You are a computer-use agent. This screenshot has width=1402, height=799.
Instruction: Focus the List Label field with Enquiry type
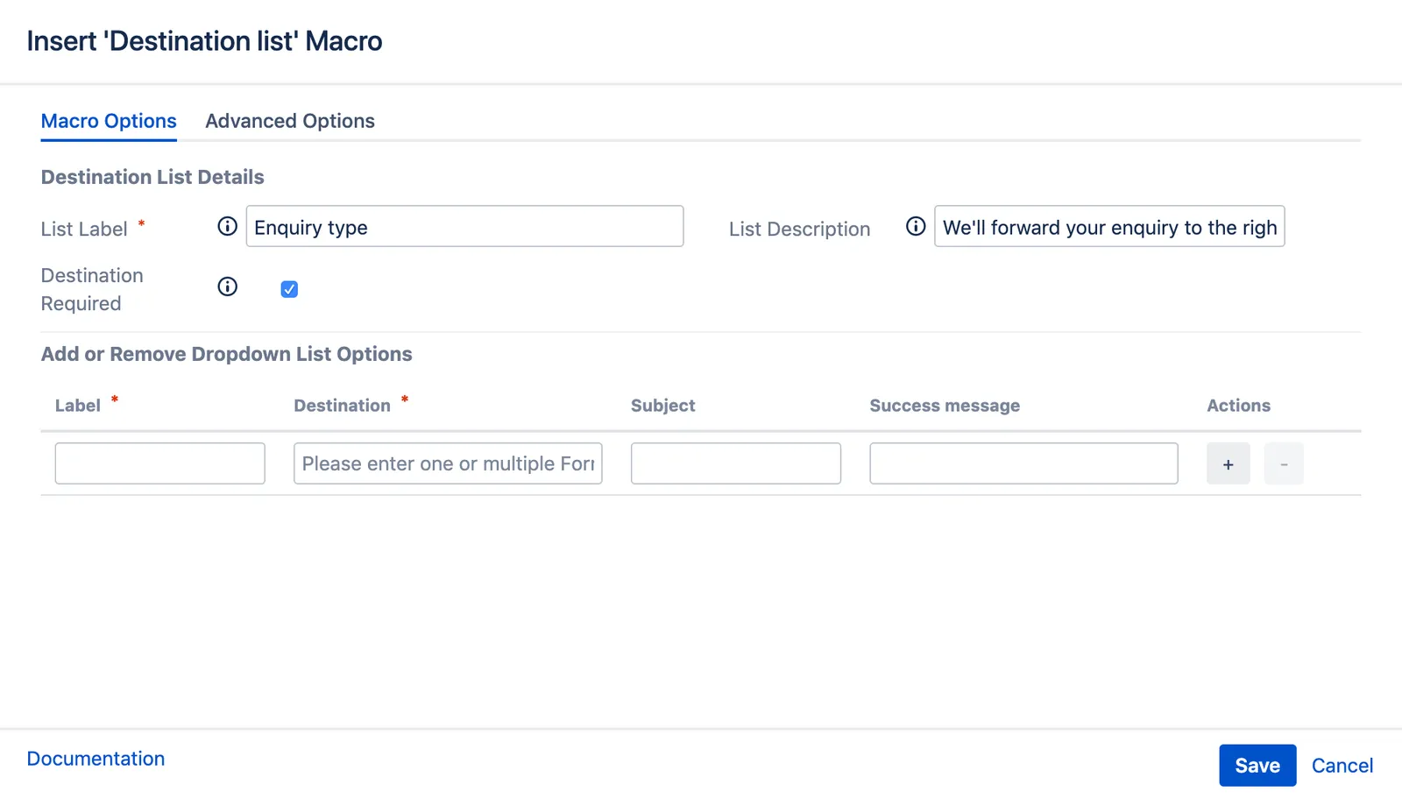(x=464, y=226)
